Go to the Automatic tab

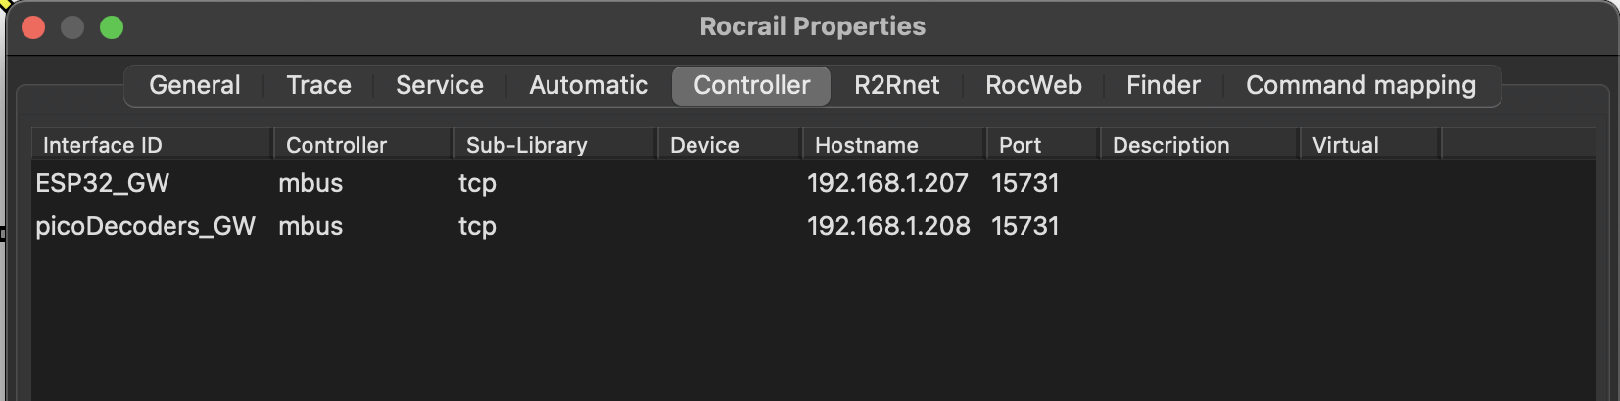pos(589,85)
